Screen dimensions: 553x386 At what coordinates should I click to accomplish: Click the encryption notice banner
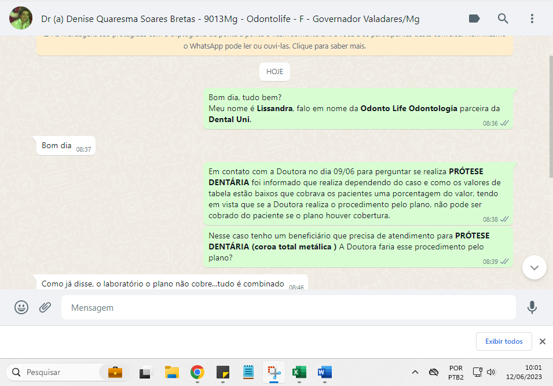coord(274,46)
